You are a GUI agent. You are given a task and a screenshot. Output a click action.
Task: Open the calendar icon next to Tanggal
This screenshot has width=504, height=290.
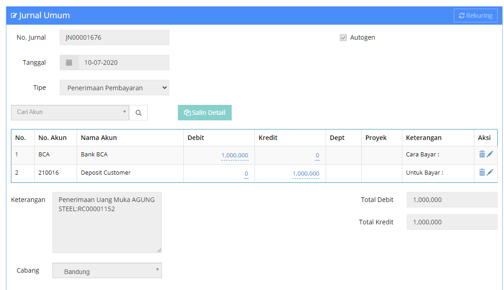coord(69,62)
